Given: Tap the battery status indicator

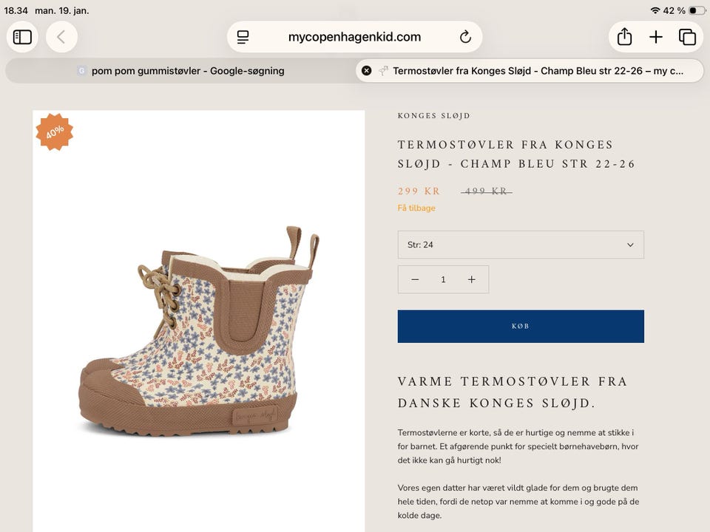Looking at the screenshot, I should [x=697, y=10].
